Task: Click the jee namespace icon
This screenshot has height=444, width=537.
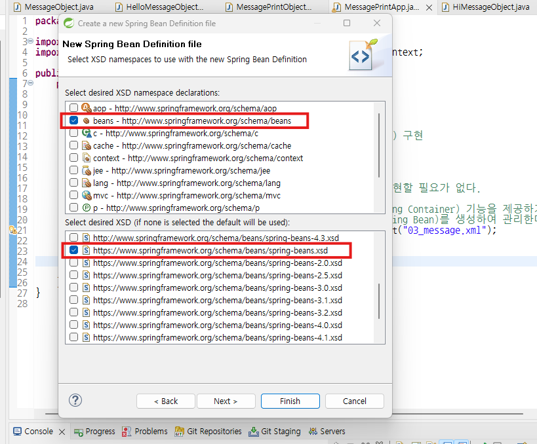Action: (x=87, y=170)
